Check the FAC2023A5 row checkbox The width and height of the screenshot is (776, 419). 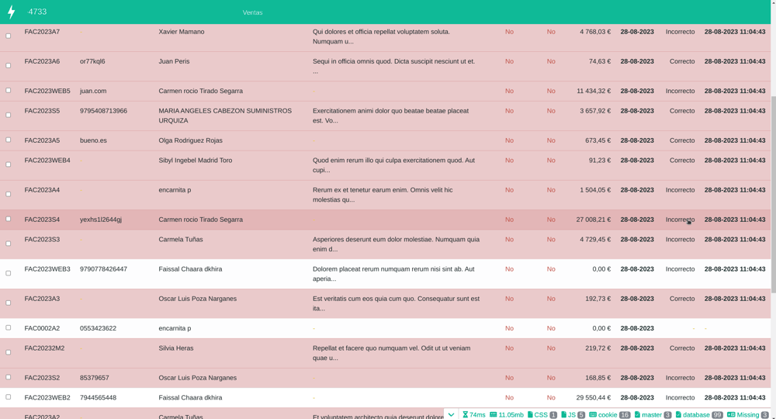8,140
